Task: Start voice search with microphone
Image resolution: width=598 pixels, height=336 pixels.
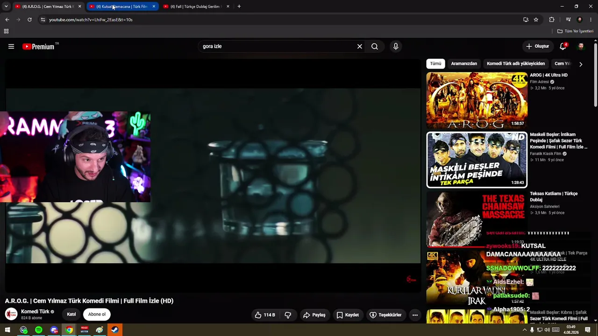Action: click(x=396, y=46)
